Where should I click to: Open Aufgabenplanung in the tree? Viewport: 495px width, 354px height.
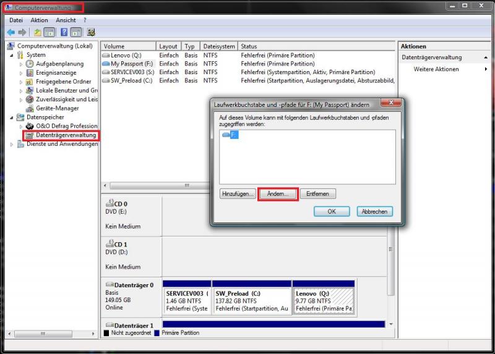click(x=59, y=64)
